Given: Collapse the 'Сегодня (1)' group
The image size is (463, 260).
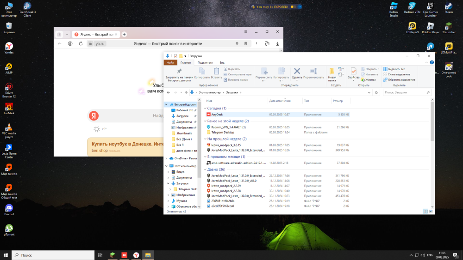Looking at the screenshot, I should 205,109.
